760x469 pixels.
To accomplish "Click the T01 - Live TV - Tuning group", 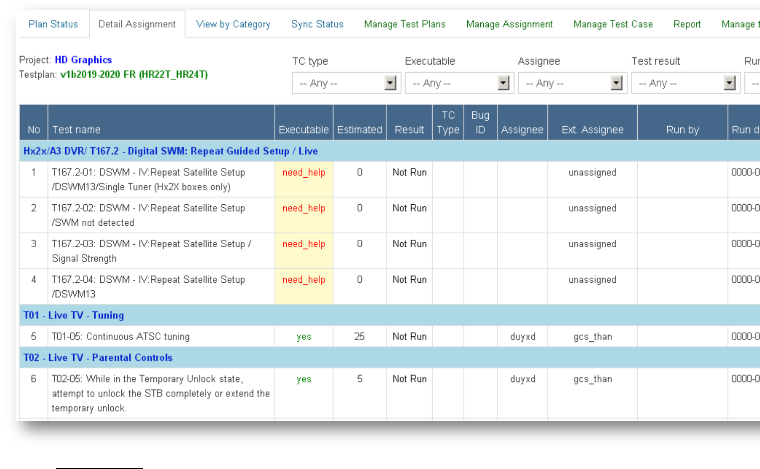I will (x=74, y=315).
